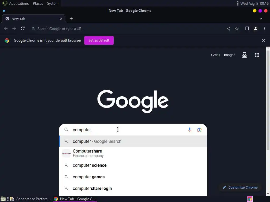
Task: Click Customize Chrome button
Action: coord(240,187)
